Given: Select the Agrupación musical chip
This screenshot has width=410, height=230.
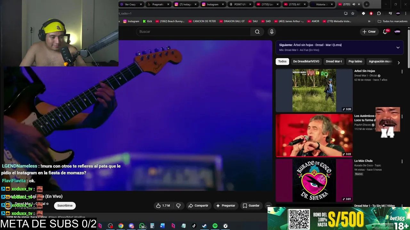Looking at the screenshot, I should coord(380,61).
